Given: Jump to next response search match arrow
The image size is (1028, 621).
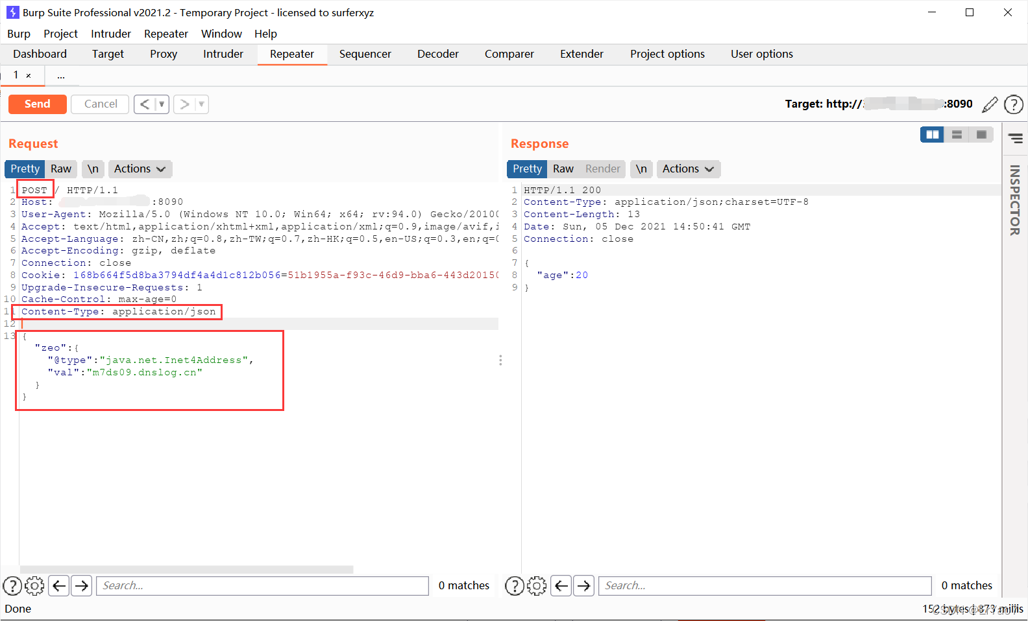Looking at the screenshot, I should point(584,586).
